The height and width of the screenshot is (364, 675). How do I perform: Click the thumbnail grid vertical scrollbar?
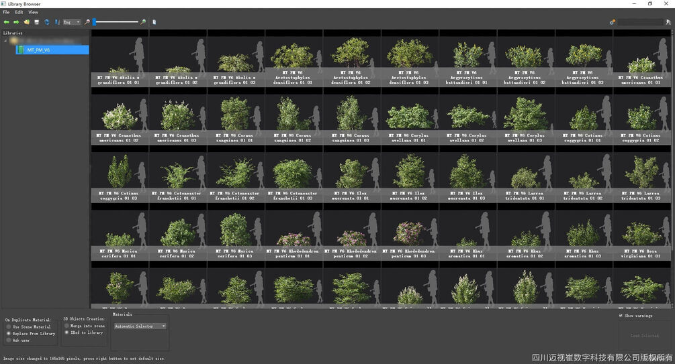pyautogui.click(x=673, y=169)
